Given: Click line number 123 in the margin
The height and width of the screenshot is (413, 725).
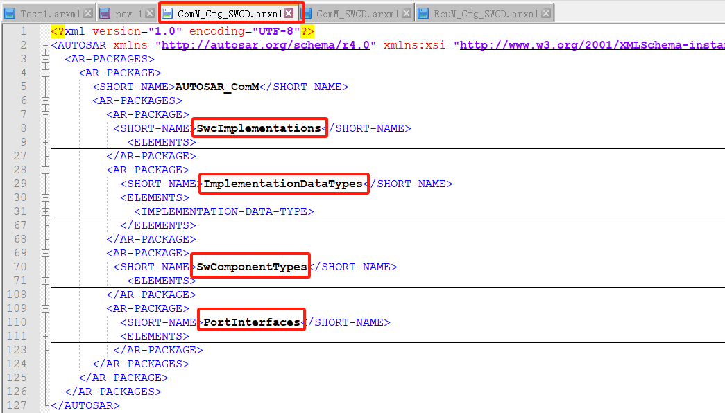Looking at the screenshot, I should click(17, 350).
